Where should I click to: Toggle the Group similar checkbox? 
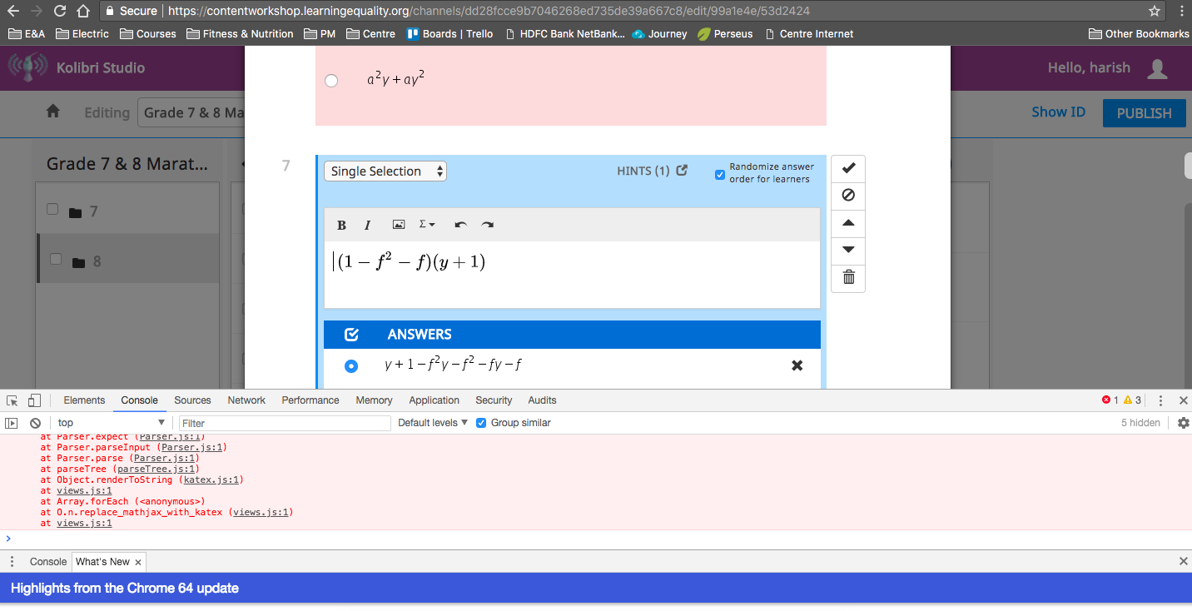tap(481, 423)
